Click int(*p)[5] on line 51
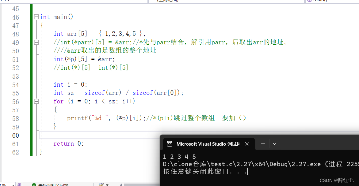Screen dimensions: 359x186 click(71, 59)
